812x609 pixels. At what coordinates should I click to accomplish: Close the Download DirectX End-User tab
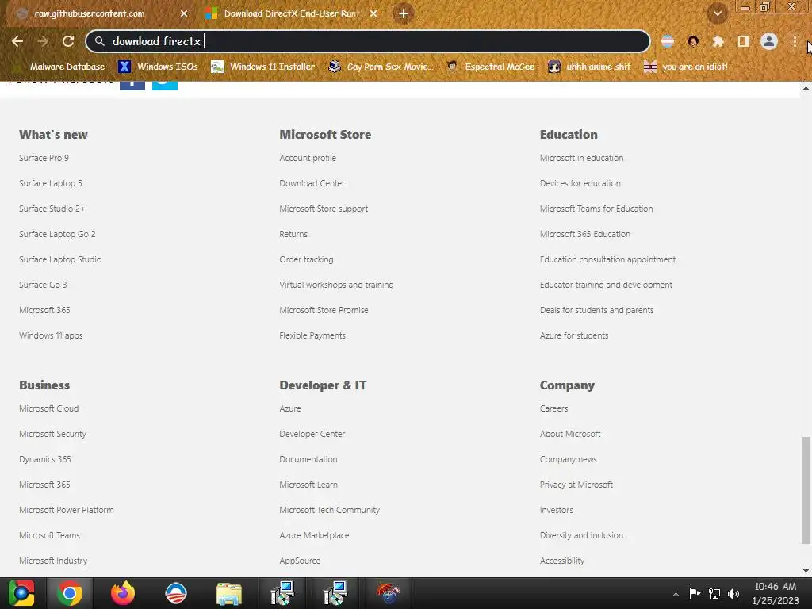click(373, 13)
